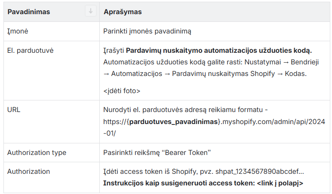Click the '<įdėti foto>' placeholder
This screenshot has width=332, height=194.
pos(122,91)
